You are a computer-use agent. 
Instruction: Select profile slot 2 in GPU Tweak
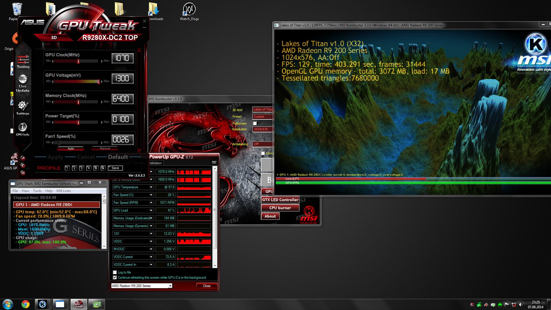tap(74, 168)
